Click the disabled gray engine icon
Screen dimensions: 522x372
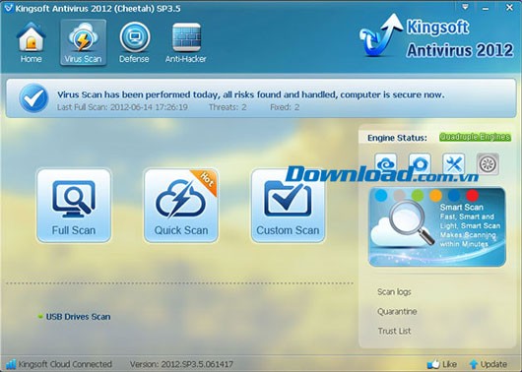click(488, 163)
